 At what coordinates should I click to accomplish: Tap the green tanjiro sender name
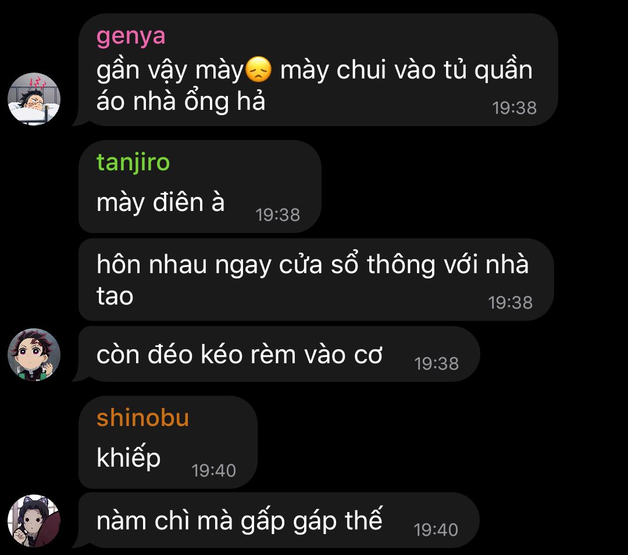click(x=133, y=163)
